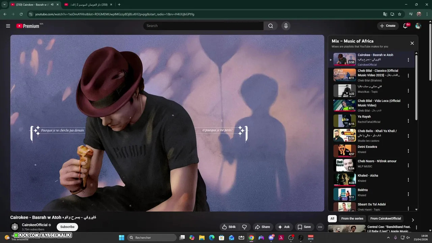Open the CairokeeOfficial channel name link
The height and width of the screenshot is (243, 432).
[x=35, y=225]
